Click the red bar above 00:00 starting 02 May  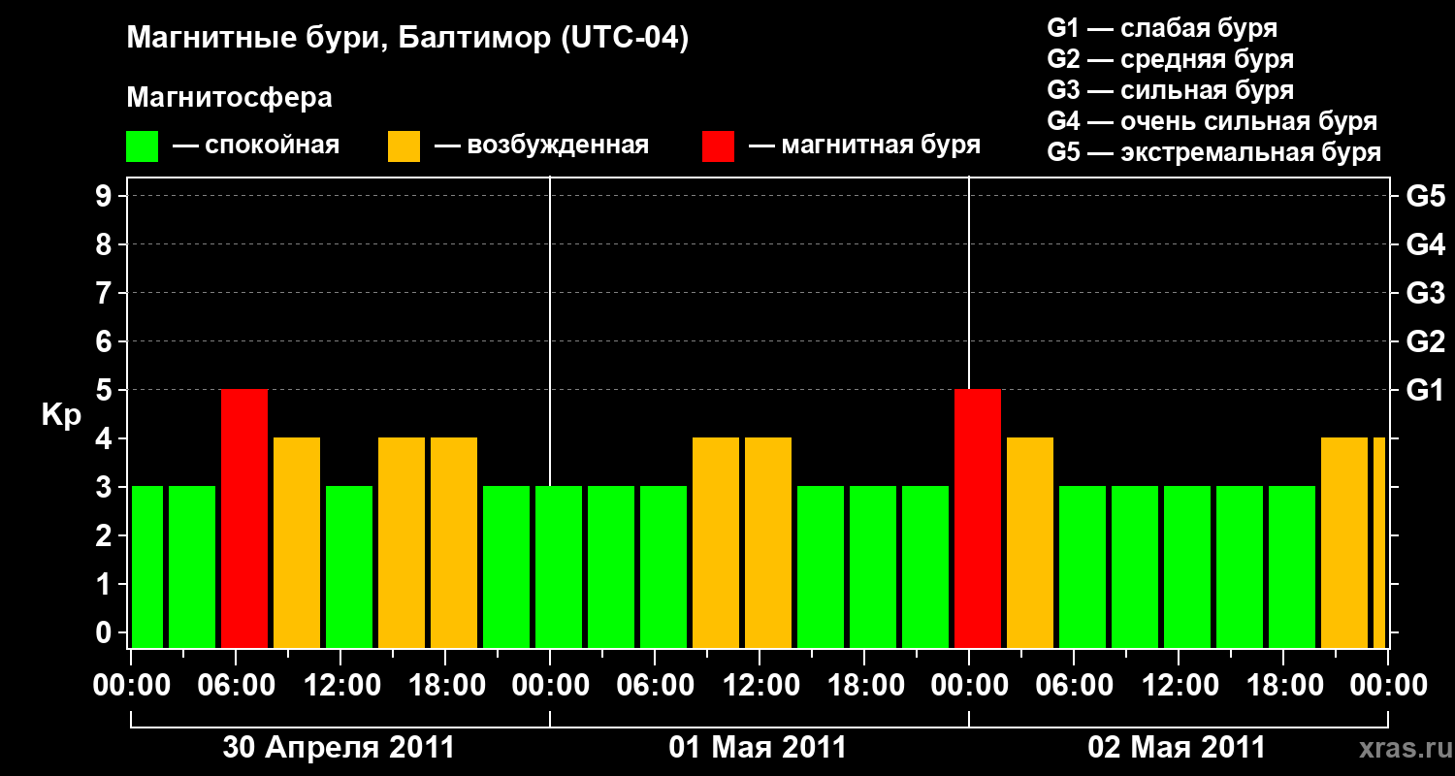pos(978,518)
